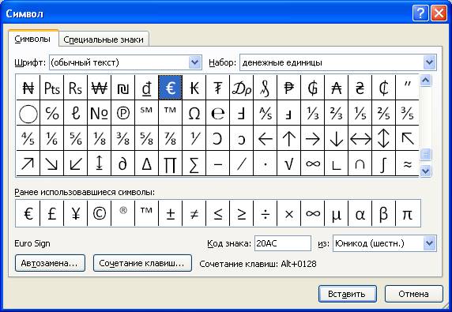The image size is (452, 312).
Task: Select the Euro sign in symbol grid
Action: point(170,88)
